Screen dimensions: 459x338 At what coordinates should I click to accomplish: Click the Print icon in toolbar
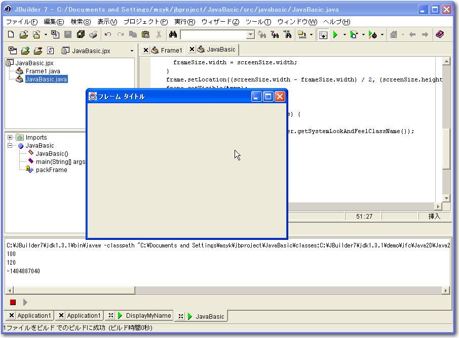(x=93, y=34)
